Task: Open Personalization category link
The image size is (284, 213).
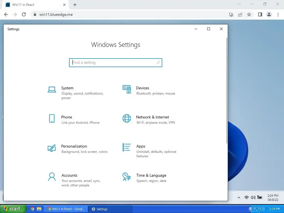Action: click(x=74, y=146)
